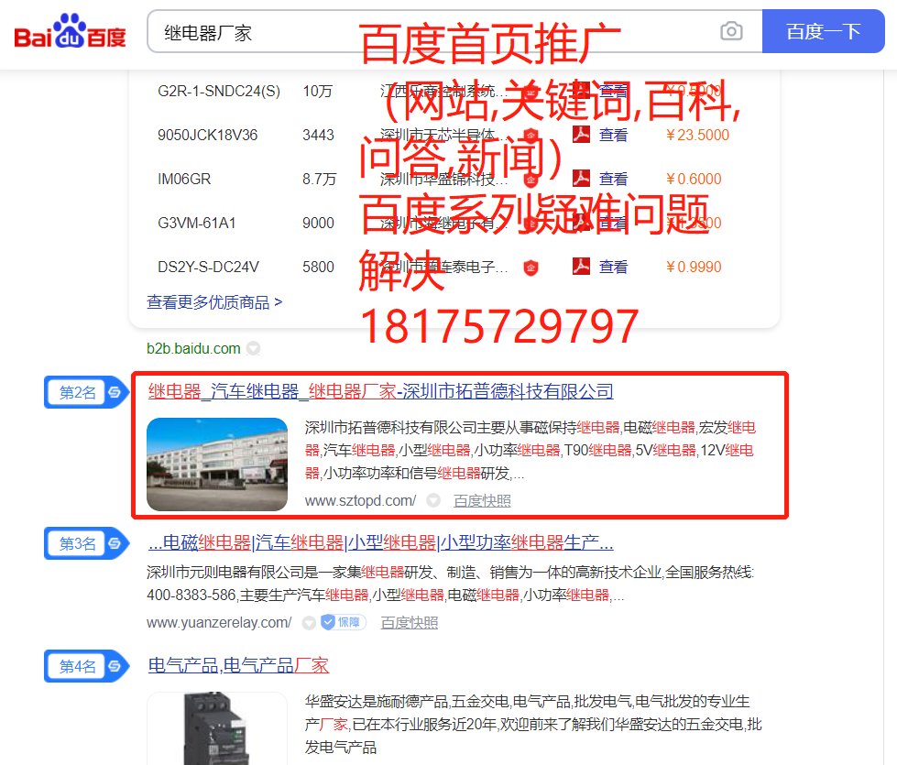Viewport: 897px width, 765px height.
Task: Click the description starting 华盛安达是施耐德产品
Action: click(x=533, y=724)
